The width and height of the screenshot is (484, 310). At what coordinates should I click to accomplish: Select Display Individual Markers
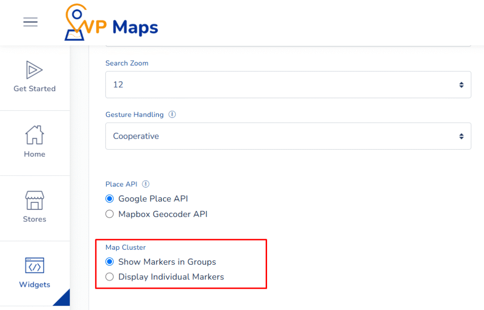point(109,277)
